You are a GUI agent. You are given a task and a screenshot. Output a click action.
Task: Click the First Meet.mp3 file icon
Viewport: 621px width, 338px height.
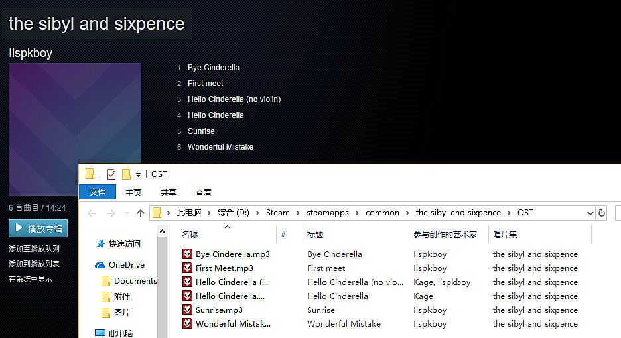tap(188, 268)
